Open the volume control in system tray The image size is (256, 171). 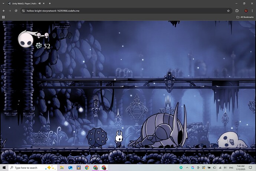click(x=225, y=168)
